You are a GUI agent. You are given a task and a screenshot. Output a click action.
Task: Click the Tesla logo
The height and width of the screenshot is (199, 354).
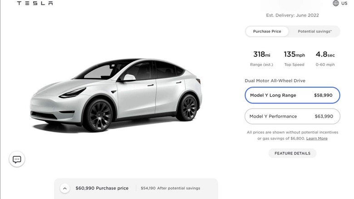(x=35, y=3)
